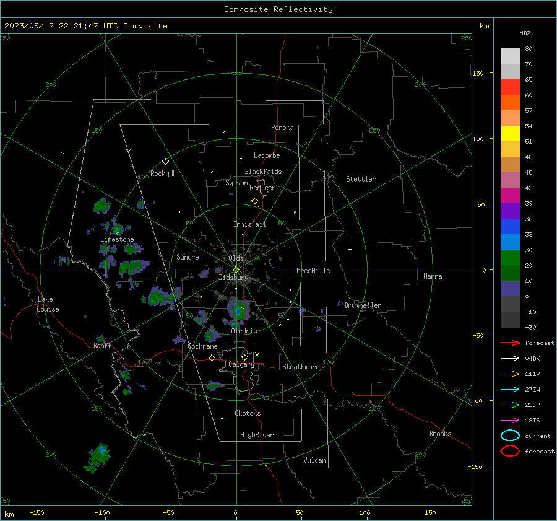This screenshot has width=557, height=521.
Task: Click the cyan current ellipse icon
Action: [510, 436]
